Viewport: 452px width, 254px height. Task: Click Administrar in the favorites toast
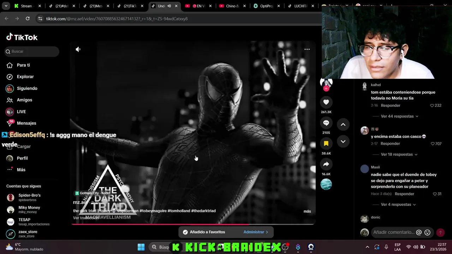point(256,232)
